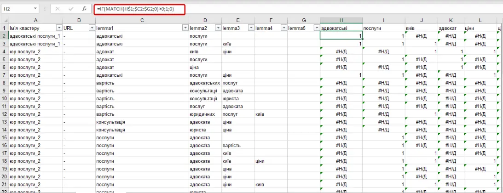Click cell A4 юр послуги_2

[x=35, y=51]
